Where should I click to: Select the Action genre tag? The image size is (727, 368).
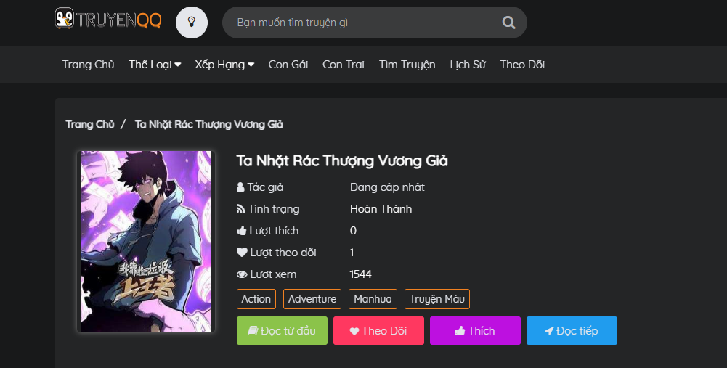pyautogui.click(x=256, y=299)
